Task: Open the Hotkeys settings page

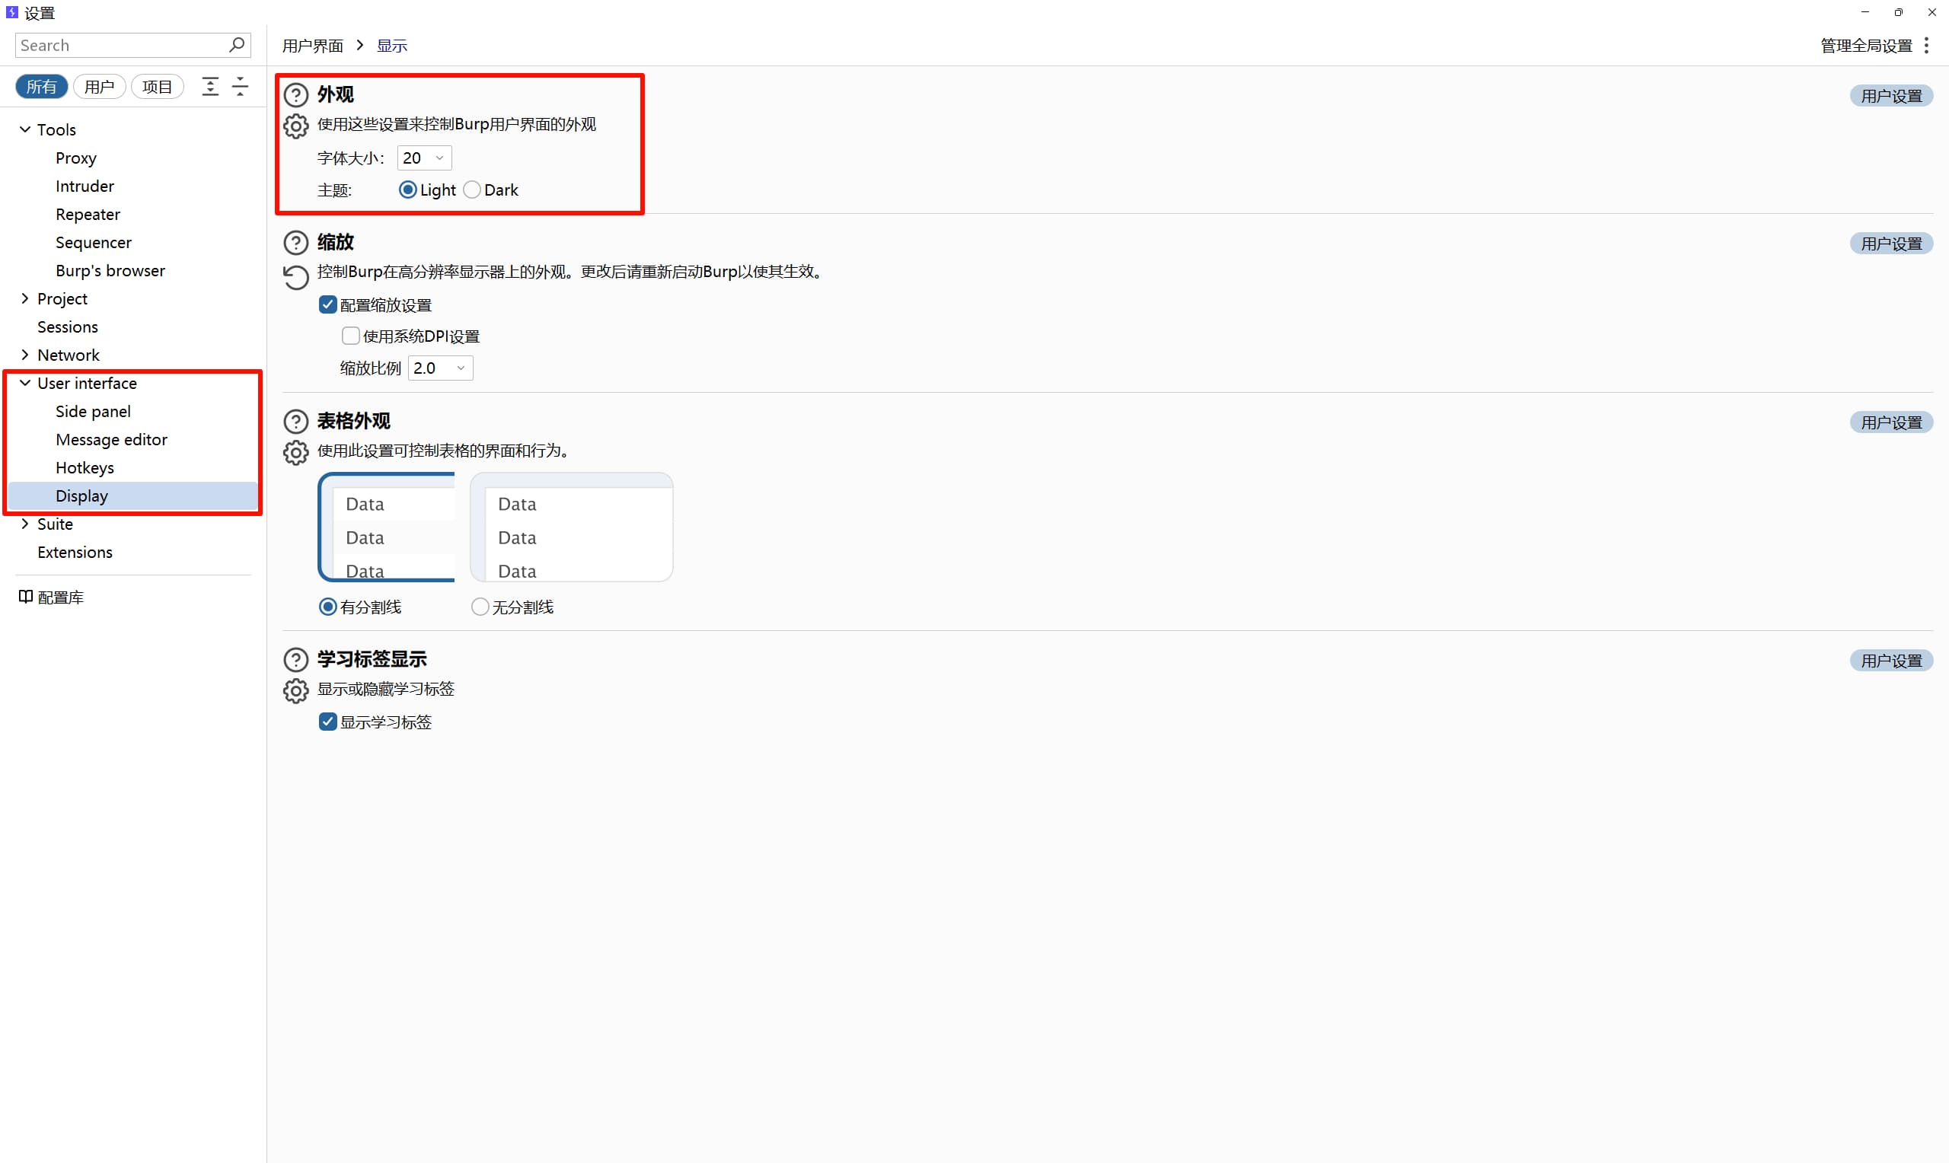Action: [85, 468]
